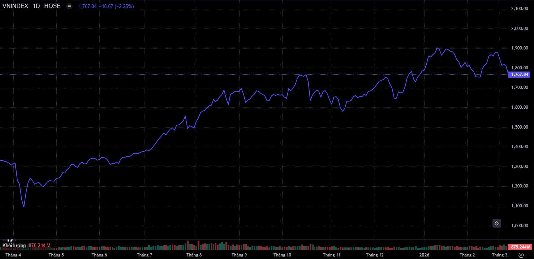Click the Tháng 3 time axis label

tap(500, 255)
